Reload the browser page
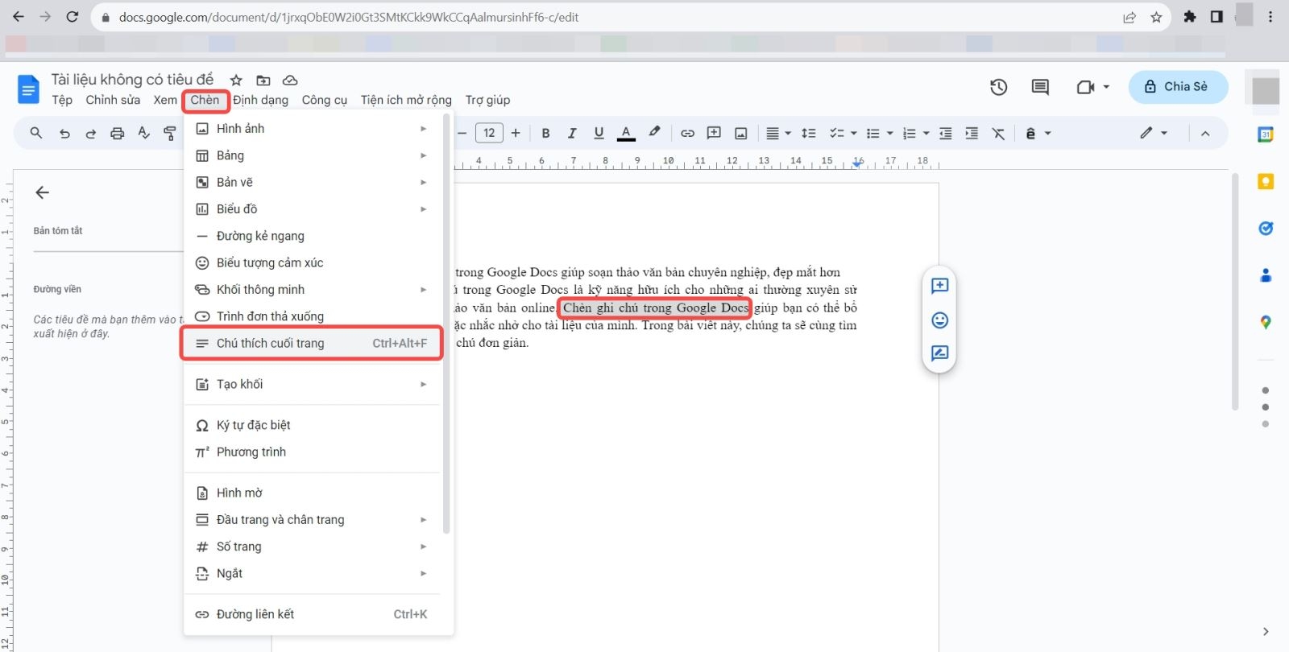The image size is (1289, 652). pyautogui.click(x=72, y=17)
